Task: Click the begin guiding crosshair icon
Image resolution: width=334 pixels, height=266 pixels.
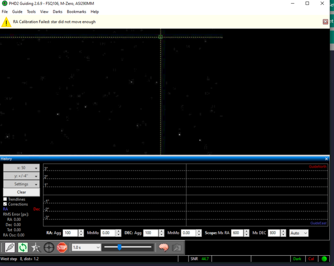Action: tap(49, 248)
